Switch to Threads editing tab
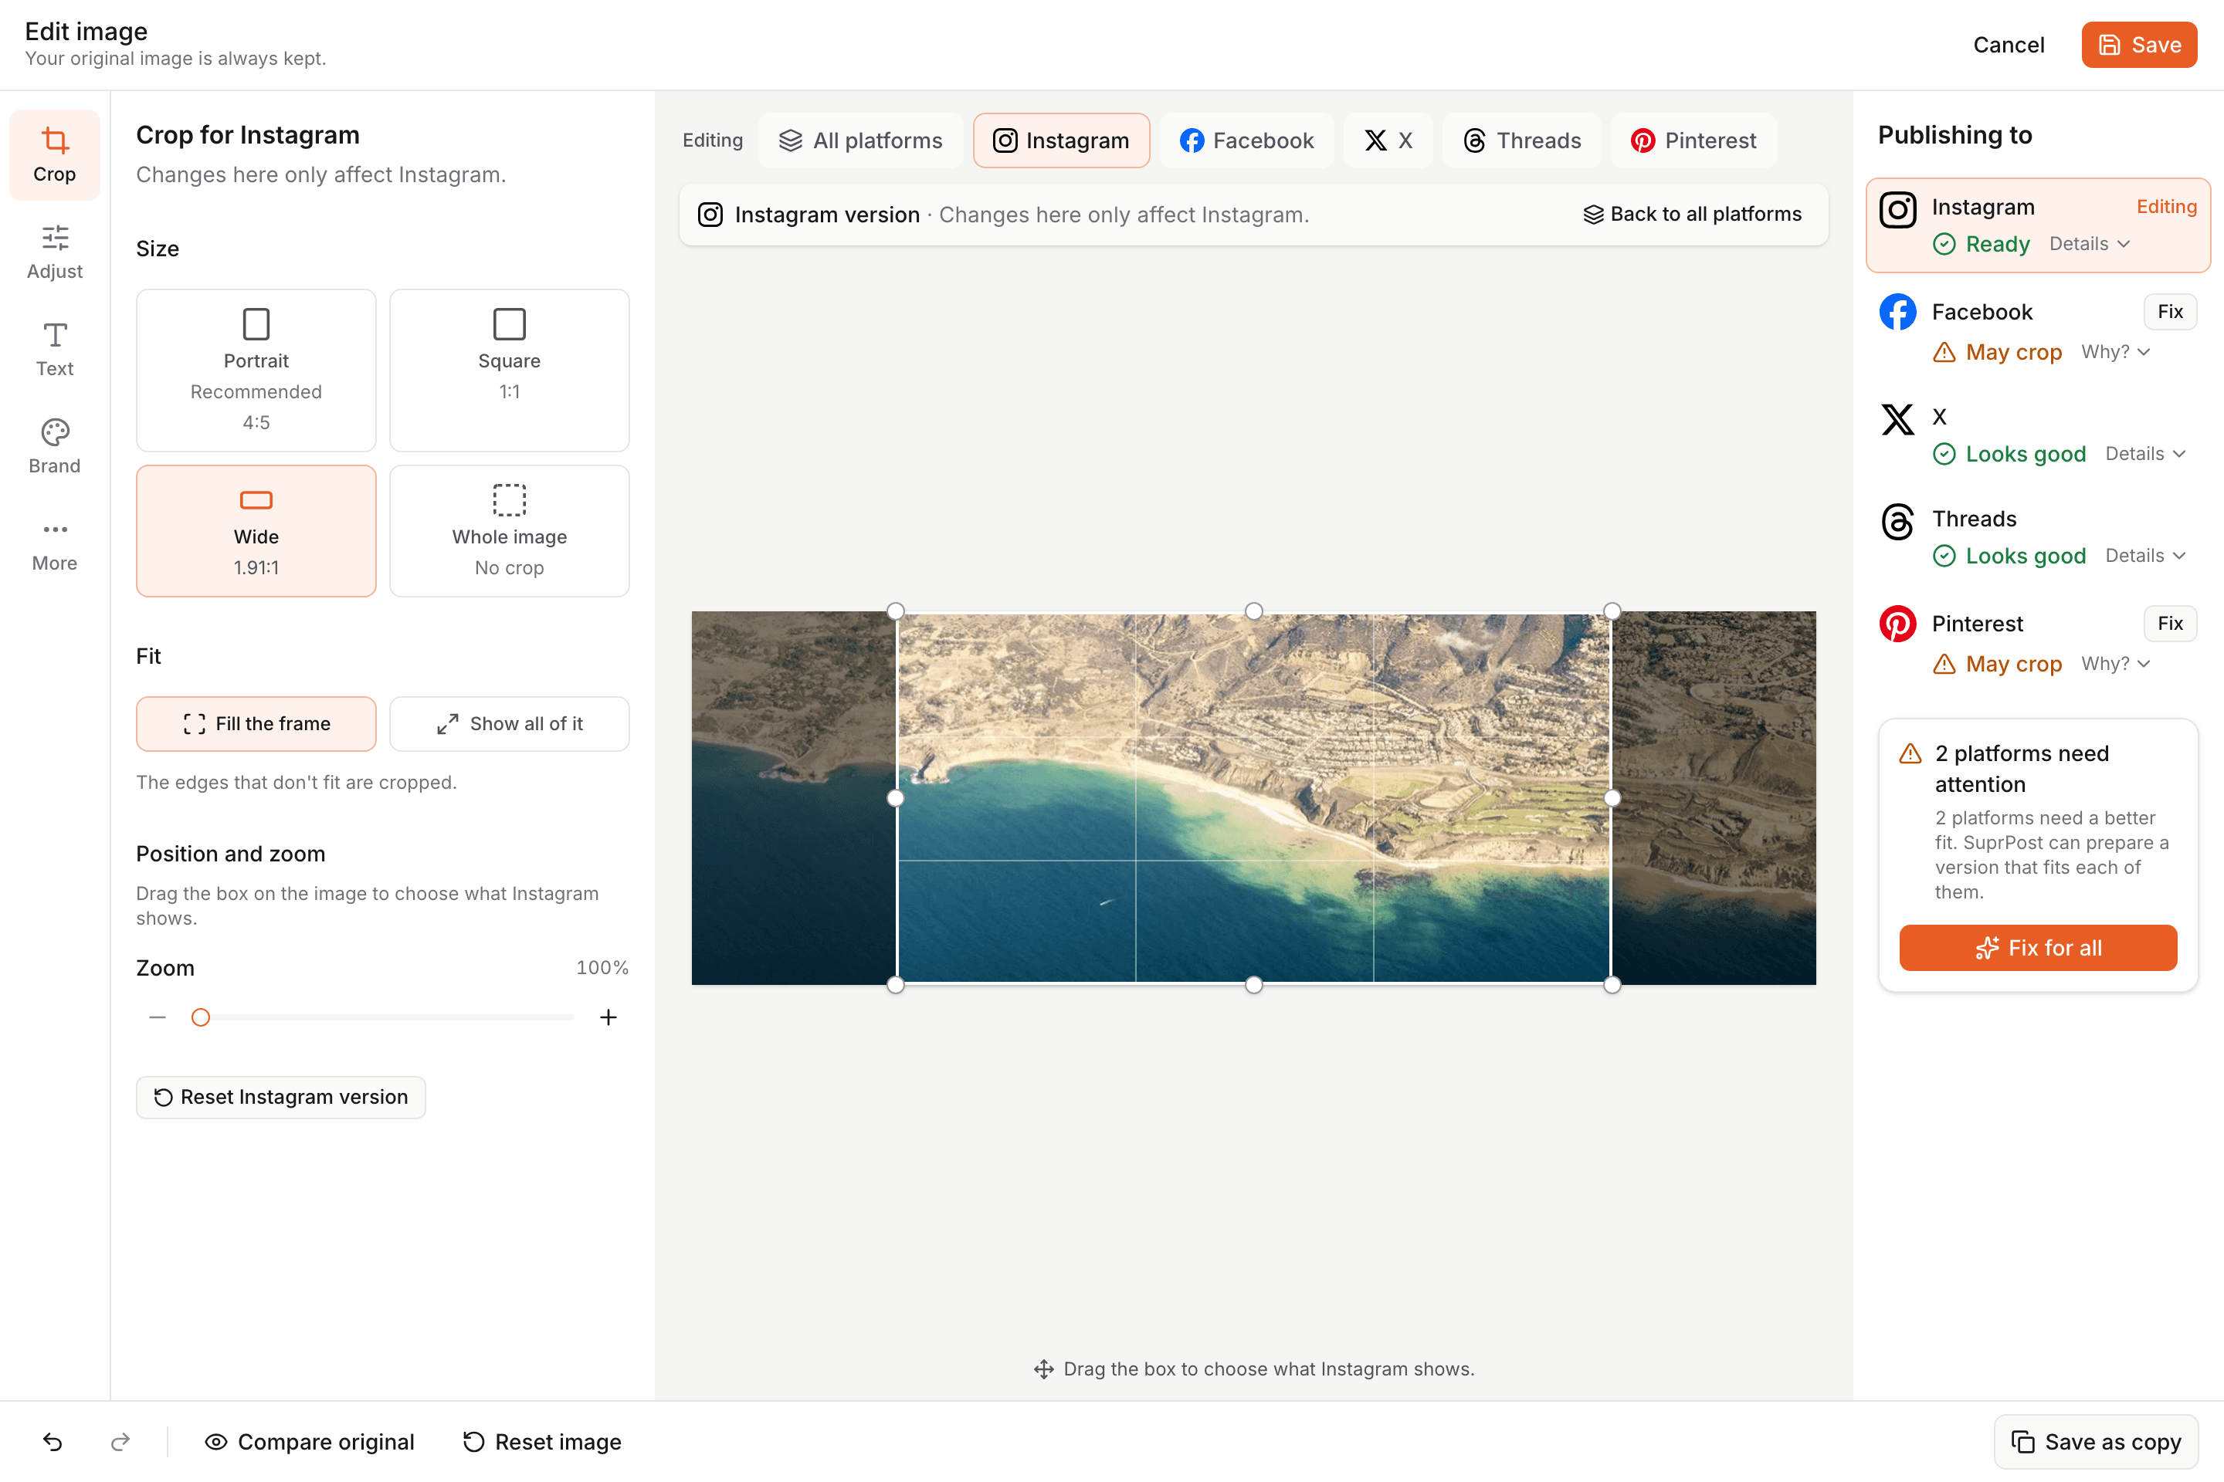This screenshot has height=1482, width=2224. tap(1521, 140)
